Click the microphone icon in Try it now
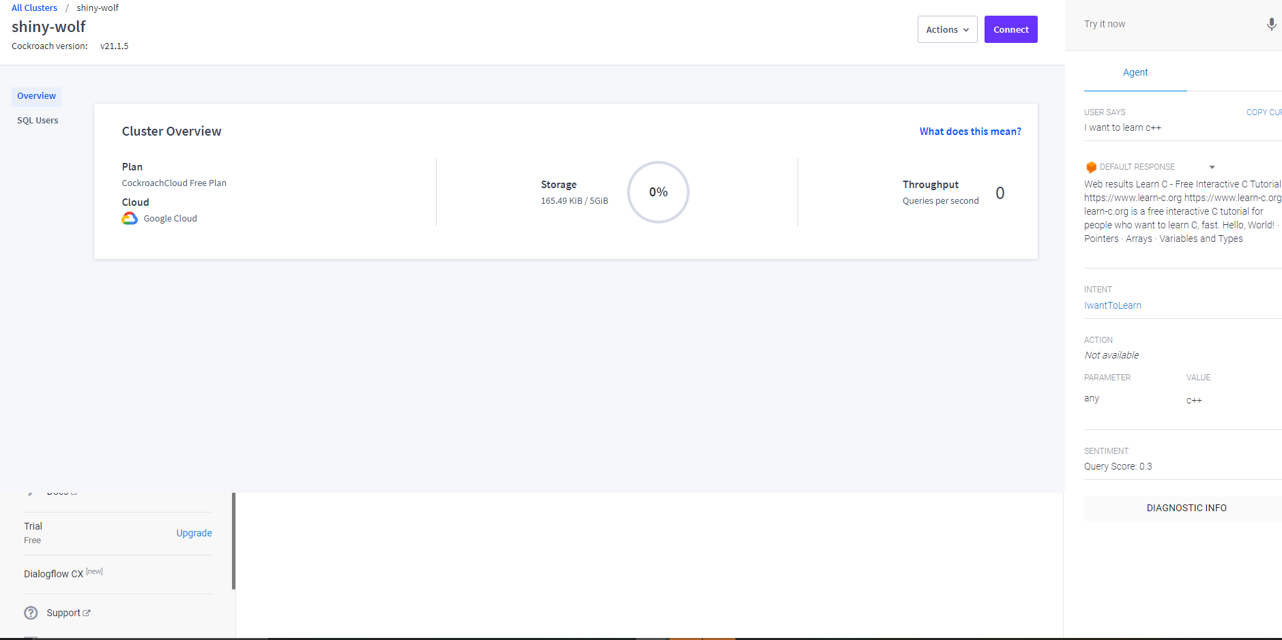This screenshot has width=1282, height=640. [1271, 25]
